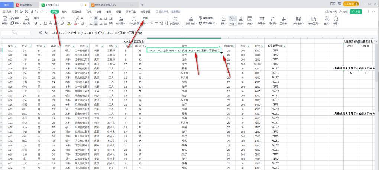The width and height of the screenshot is (379, 170).
Task: Click the Paste clipboard icon
Action: [x=5, y=18]
